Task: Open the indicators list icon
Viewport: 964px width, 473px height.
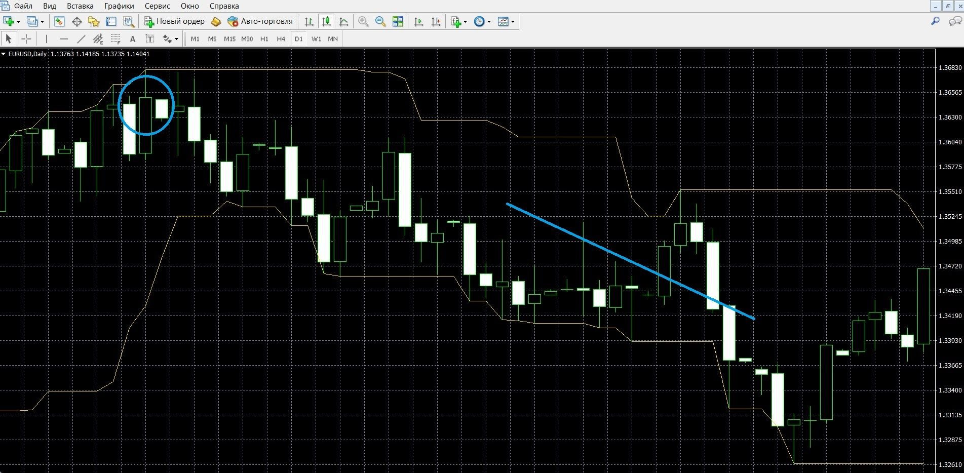Action: point(456,21)
